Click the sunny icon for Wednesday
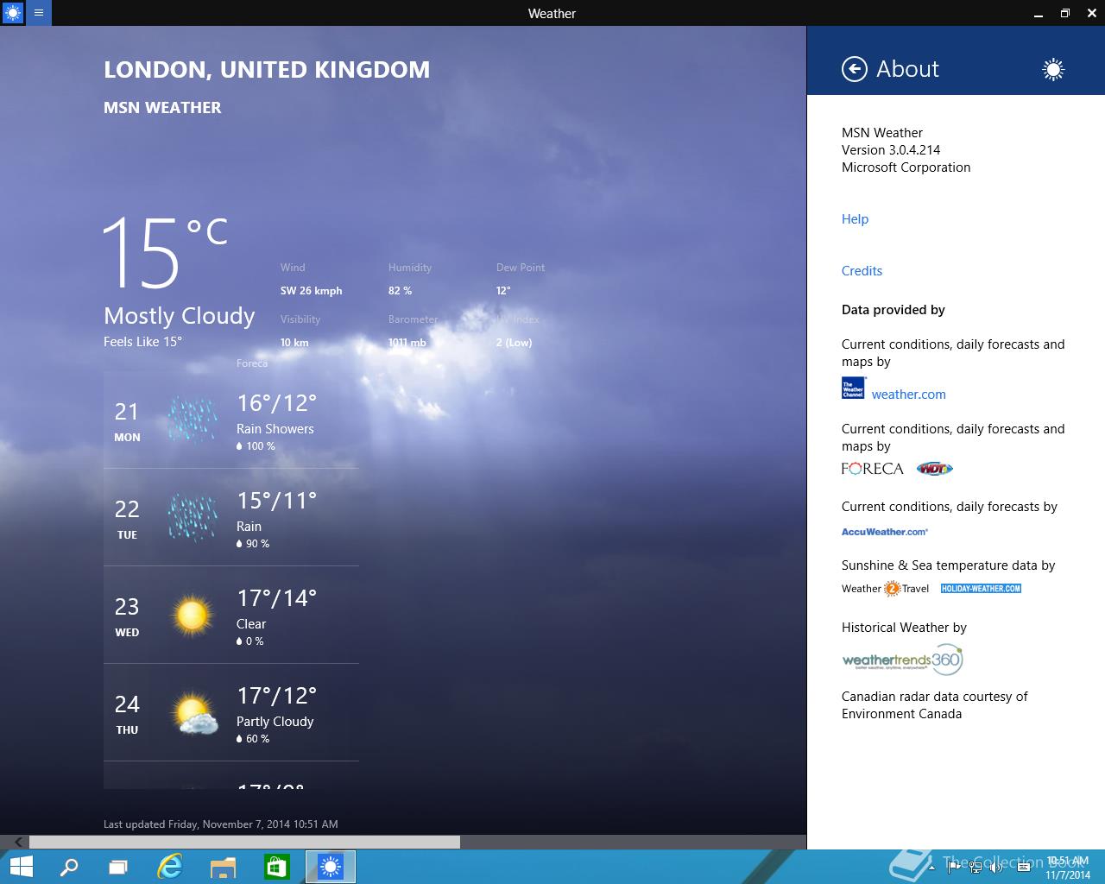The width and height of the screenshot is (1105, 884). pos(192,615)
